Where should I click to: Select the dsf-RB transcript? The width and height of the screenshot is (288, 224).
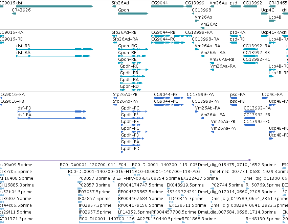point(55,49)
